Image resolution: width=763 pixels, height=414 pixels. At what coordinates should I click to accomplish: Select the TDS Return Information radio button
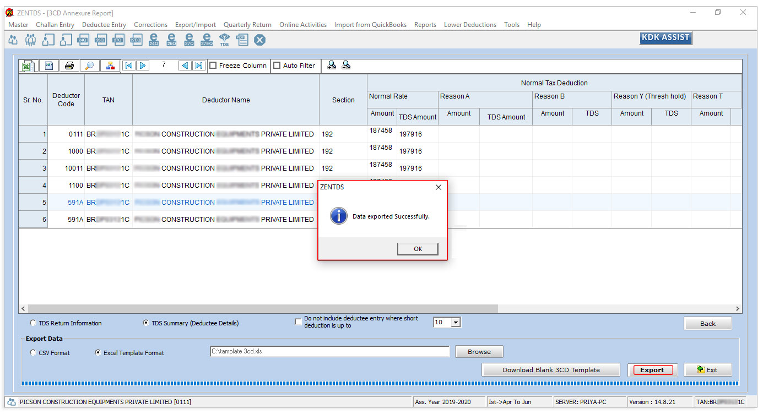point(34,323)
